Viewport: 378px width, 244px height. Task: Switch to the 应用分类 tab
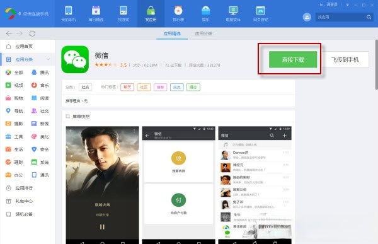click(203, 33)
